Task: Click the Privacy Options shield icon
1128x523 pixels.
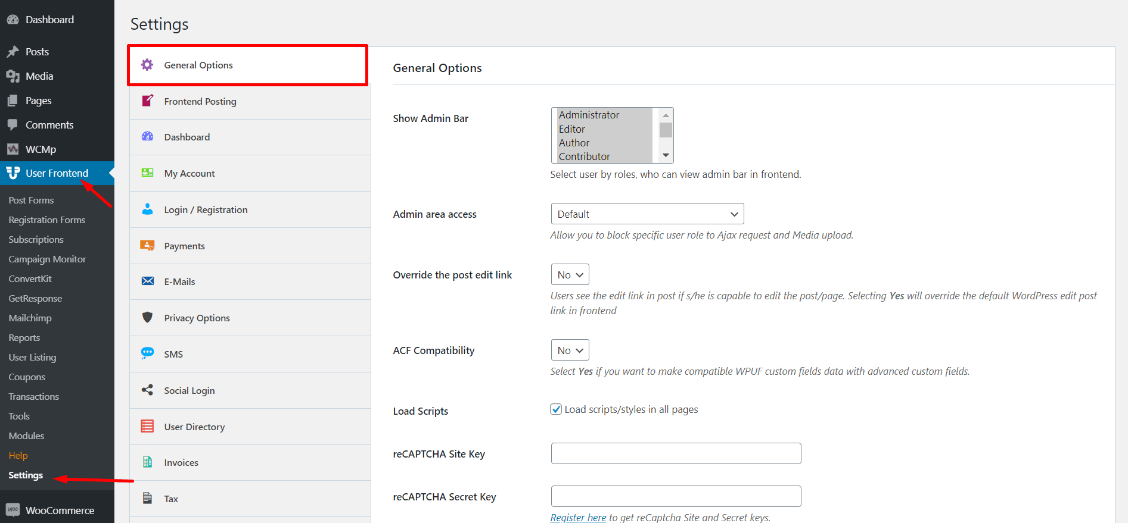Action: (x=147, y=317)
